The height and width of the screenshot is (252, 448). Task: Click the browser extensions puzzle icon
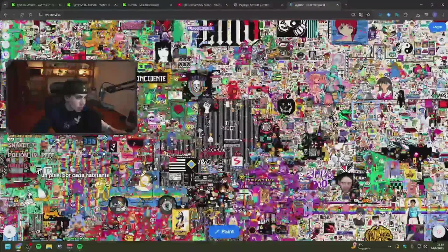[x=405, y=15]
